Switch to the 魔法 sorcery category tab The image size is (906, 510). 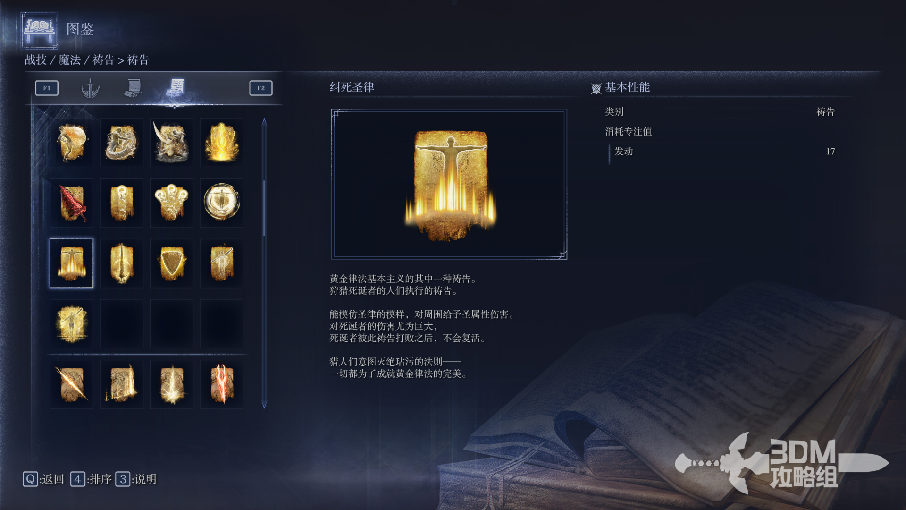(133, 88)
